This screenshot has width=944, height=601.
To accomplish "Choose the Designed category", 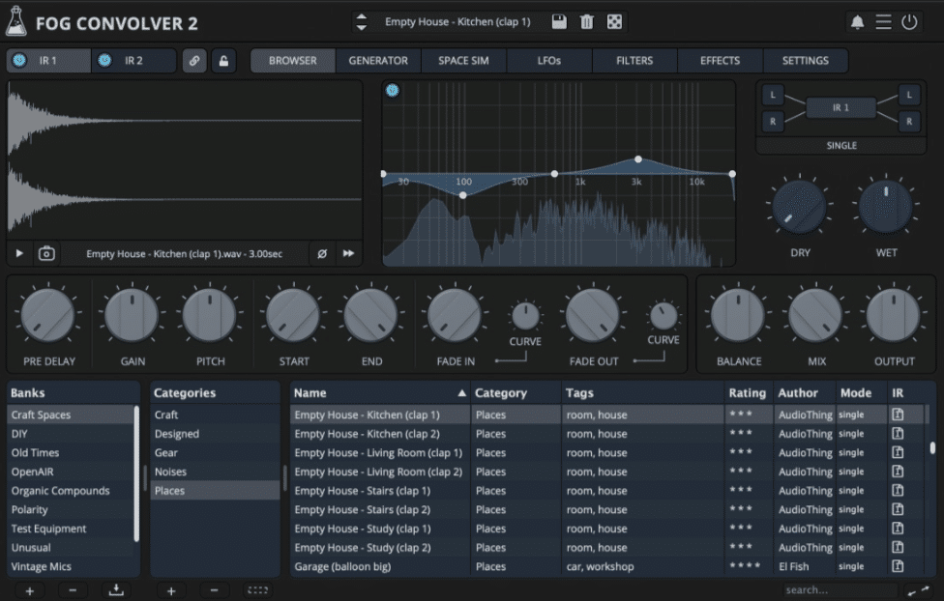I will pos(215,434).
